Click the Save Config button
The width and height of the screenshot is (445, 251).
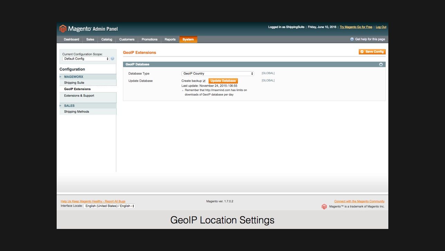(372, 52)
